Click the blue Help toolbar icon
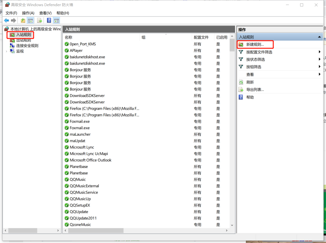This screenshot has height=243, width=326. pos(49,21)
